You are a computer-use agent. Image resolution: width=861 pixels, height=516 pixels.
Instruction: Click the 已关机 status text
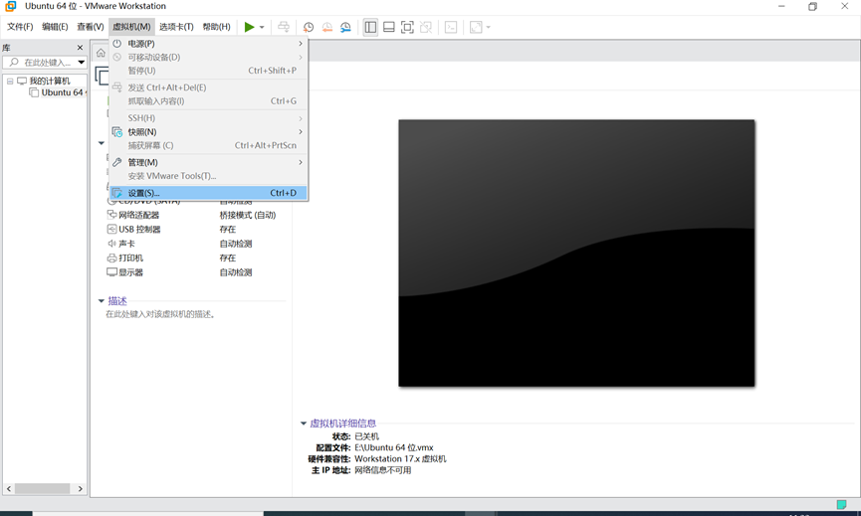pyautogui.click(x=367, y=436)
